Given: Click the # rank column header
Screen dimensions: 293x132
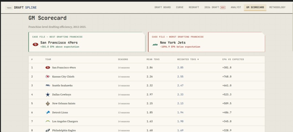Looking at the screenshot, I should click(x=32, y=59).
